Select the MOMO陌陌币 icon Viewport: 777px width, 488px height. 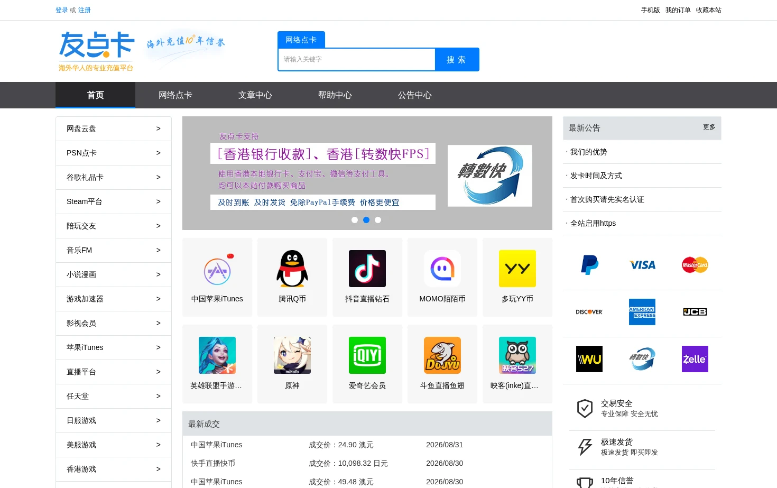[442, 269]
